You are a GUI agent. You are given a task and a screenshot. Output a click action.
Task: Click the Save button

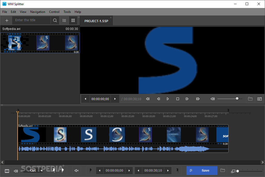click(202, 171)
